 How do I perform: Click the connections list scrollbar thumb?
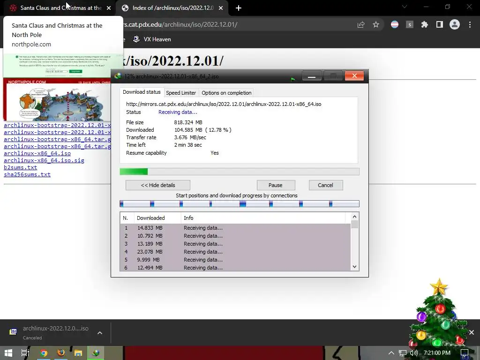(354, 225)
